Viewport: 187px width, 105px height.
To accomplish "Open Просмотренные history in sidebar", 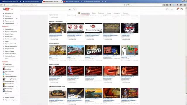I will [x=10, y=21].
